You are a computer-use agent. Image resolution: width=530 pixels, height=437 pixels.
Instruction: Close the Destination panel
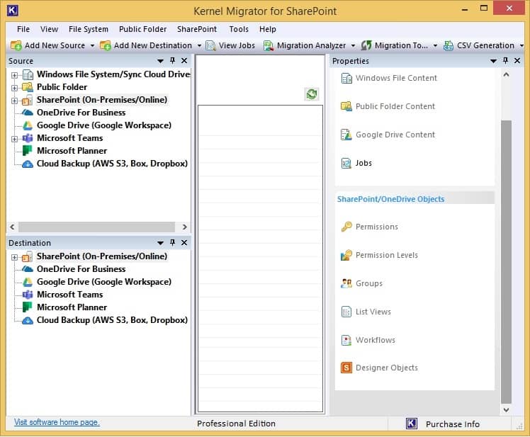click(184, 243)
